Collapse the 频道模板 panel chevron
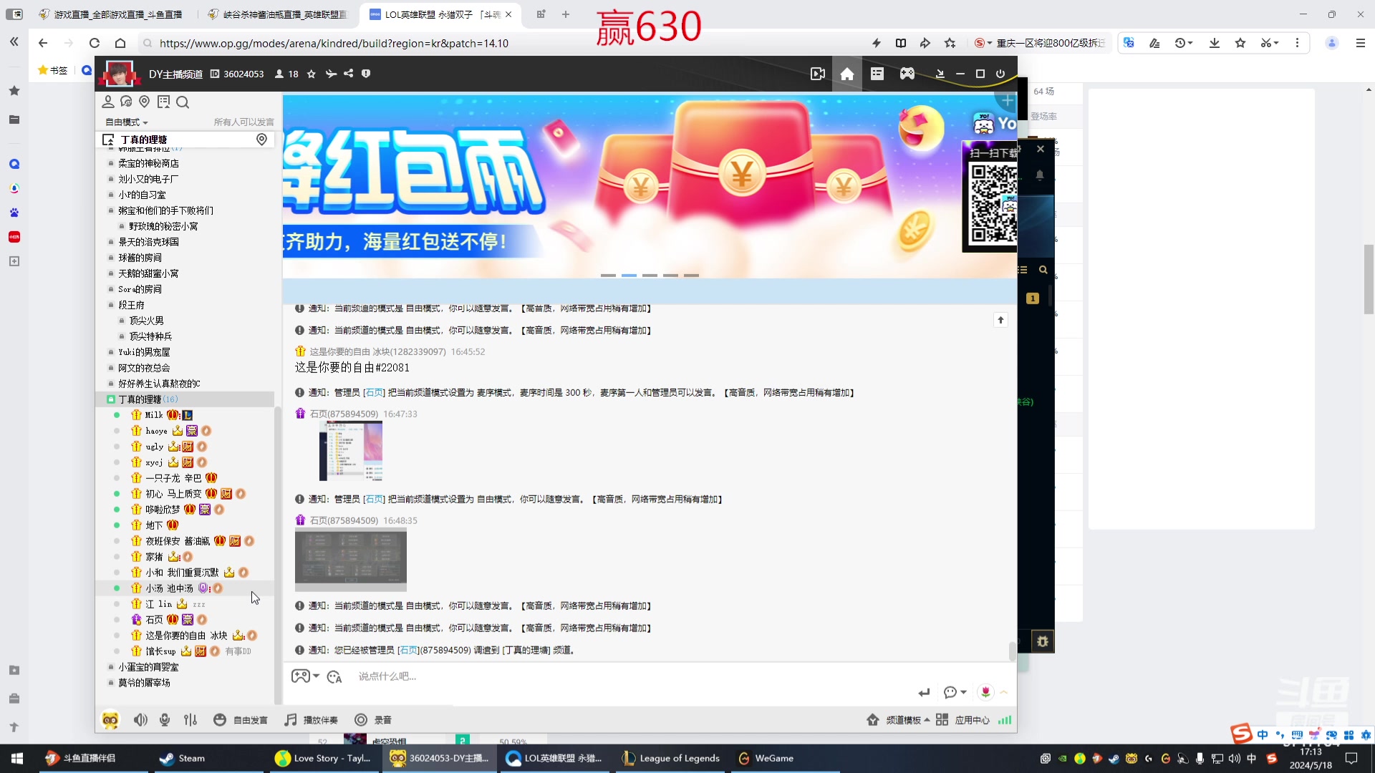The width and height of the screenshot is (1375, 773). [x=926, y=720]
